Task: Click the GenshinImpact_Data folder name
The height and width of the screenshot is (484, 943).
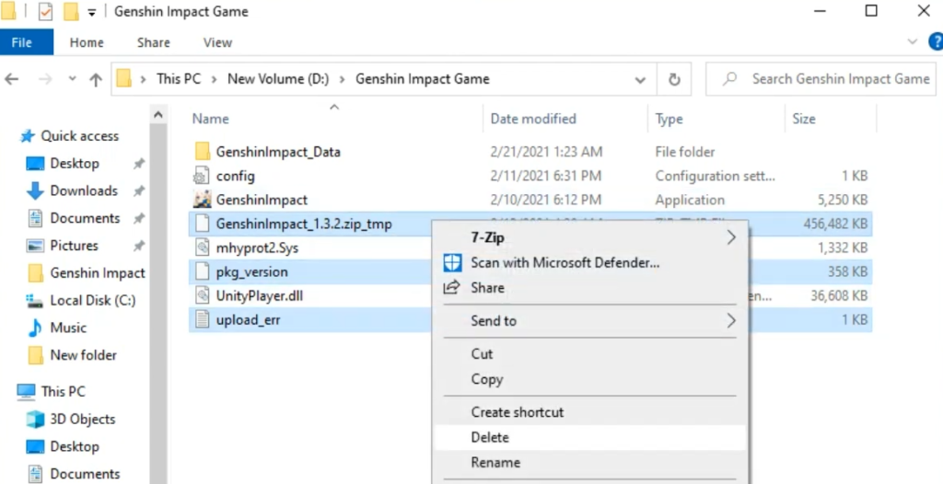Action: pyautogui.click(x=278, y=152)
